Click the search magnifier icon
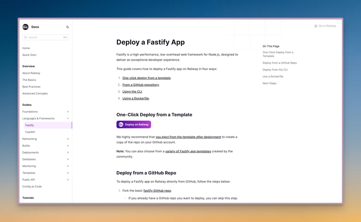Screen dimensions: 361x222 [25, 37]
